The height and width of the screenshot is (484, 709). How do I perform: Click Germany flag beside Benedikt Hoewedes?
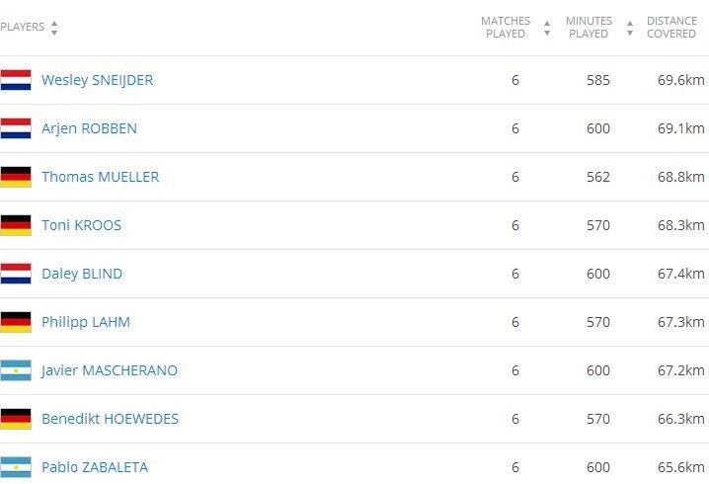point(16,419)
